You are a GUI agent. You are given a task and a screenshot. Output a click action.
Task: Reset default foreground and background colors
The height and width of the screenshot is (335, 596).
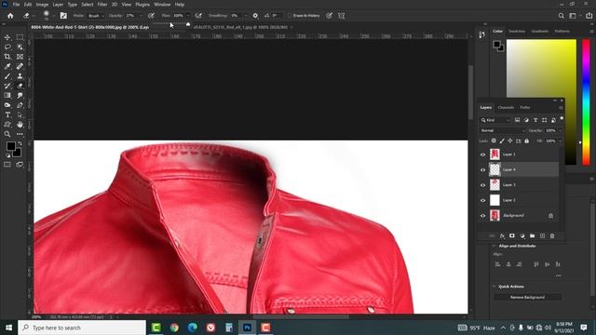8,155
